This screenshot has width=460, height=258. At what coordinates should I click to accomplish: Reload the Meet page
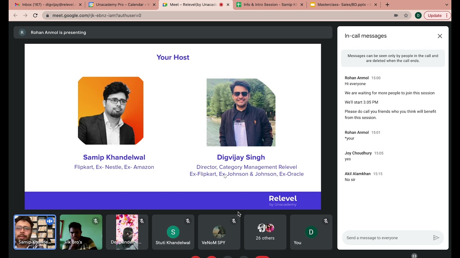click(35, 15)
